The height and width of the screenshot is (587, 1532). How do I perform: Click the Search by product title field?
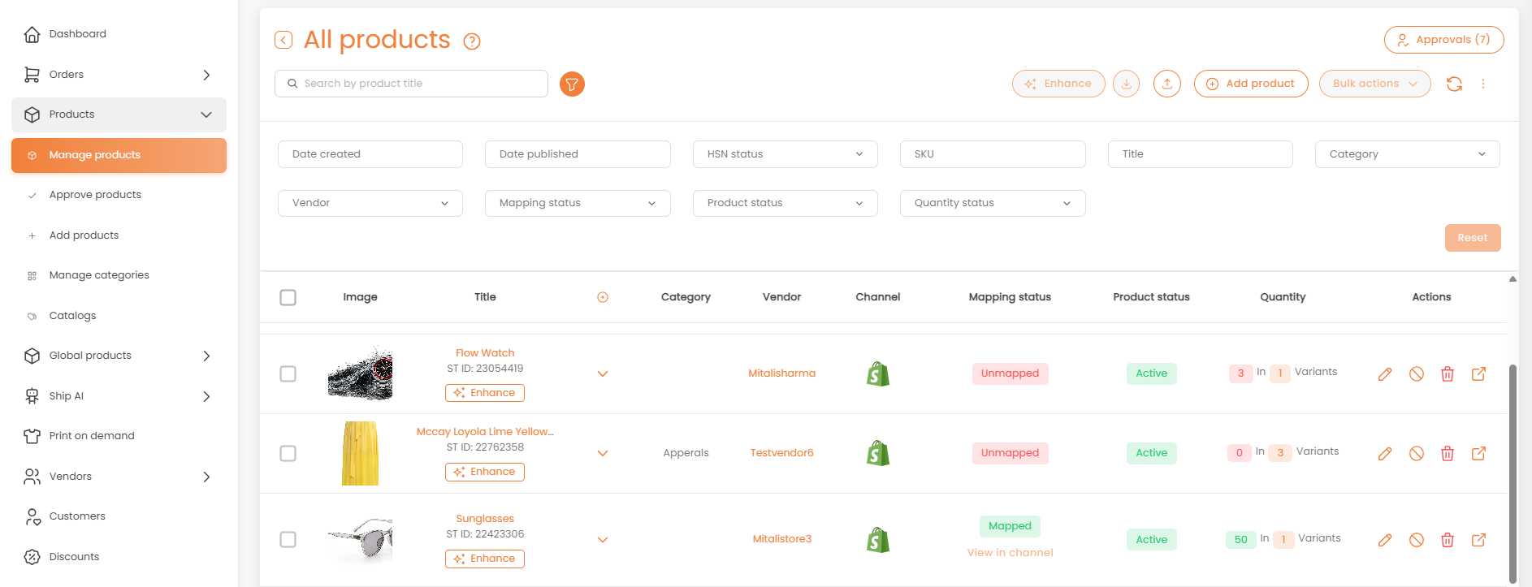click(x=411, y=84)
